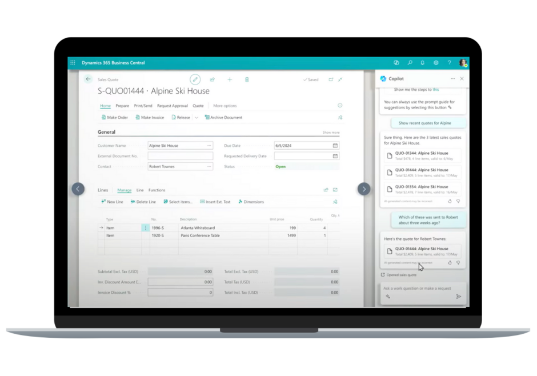Viewport: 537px width, 376px height.
Task: Open the Due Date calendar picker
Action: [x=335, y=146]
